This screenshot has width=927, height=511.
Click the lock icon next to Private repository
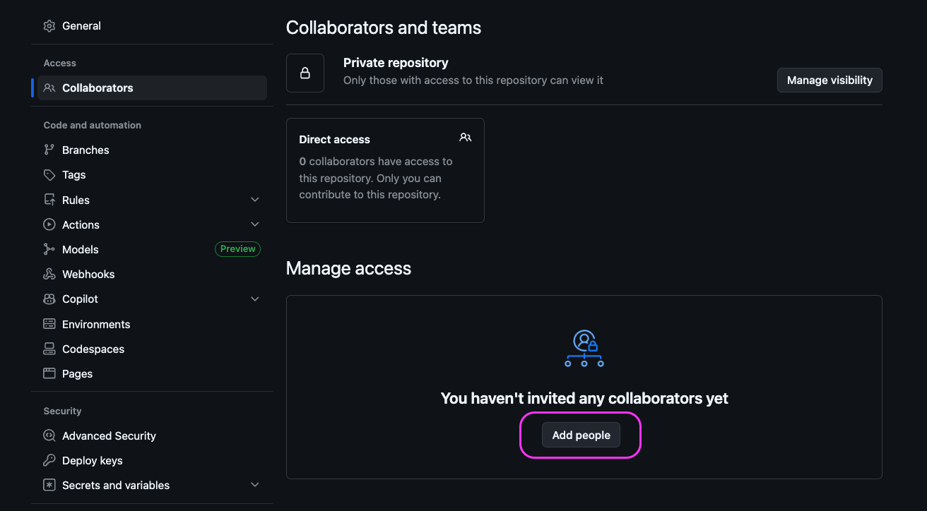tap(305, 73)
